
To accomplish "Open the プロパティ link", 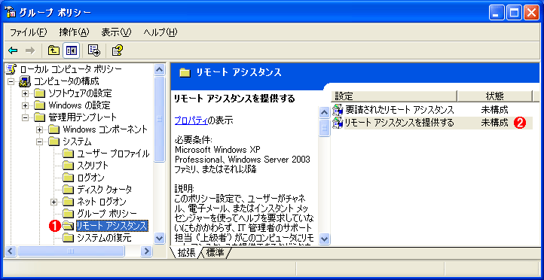I will 191,120.
